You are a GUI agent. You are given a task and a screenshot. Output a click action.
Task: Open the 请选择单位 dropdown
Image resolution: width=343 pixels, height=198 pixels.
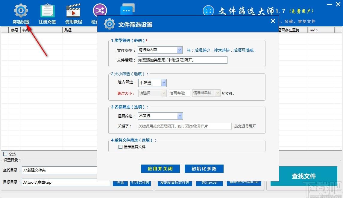(x=206, y=93)
